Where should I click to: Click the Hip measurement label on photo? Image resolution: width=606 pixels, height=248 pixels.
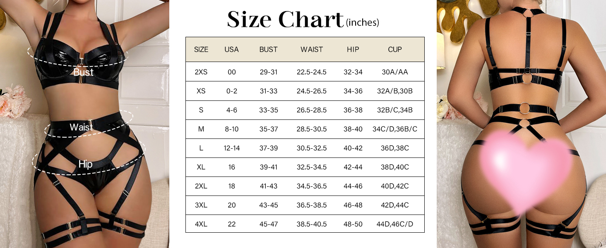[x=85, y=164]
